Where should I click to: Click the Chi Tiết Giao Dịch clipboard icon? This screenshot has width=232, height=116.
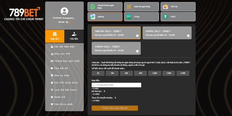coord(52,83)
